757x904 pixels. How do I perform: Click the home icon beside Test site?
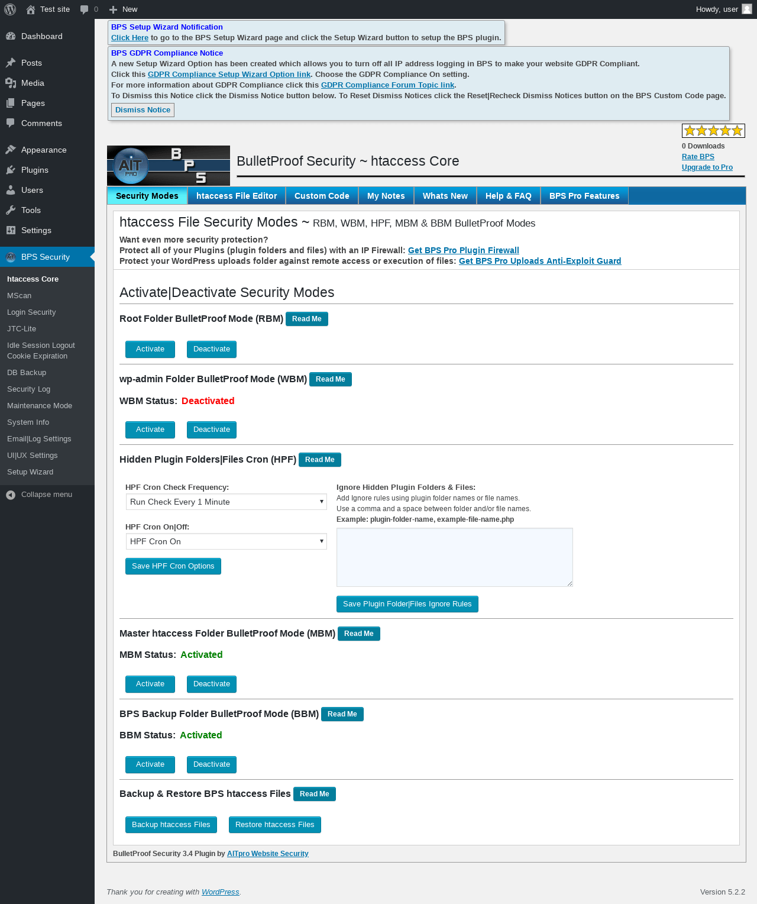pos(31,9)
